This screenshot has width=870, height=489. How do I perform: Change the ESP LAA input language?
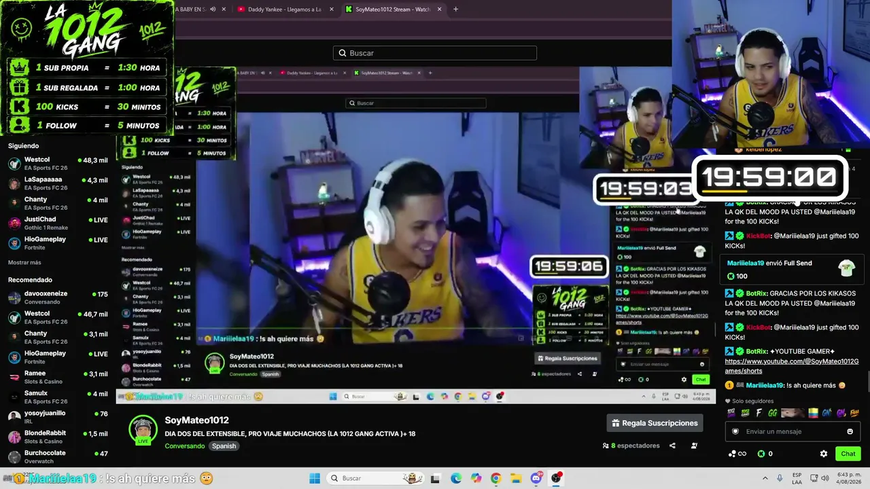(797, 478)
